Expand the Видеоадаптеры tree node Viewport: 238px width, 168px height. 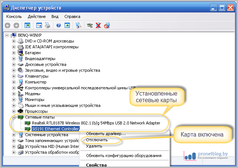(14, 59)
